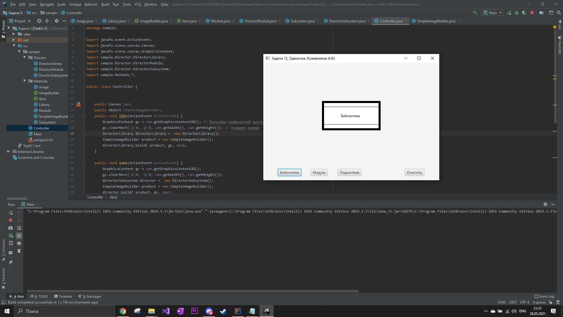Open the Refactor menu
The width and height of the screenshot is (563, 317).
pos(91,4)
